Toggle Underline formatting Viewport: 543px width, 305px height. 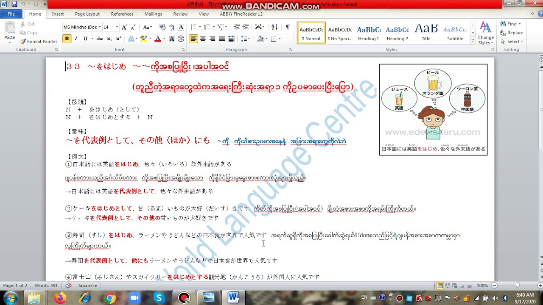pos(85,39)
